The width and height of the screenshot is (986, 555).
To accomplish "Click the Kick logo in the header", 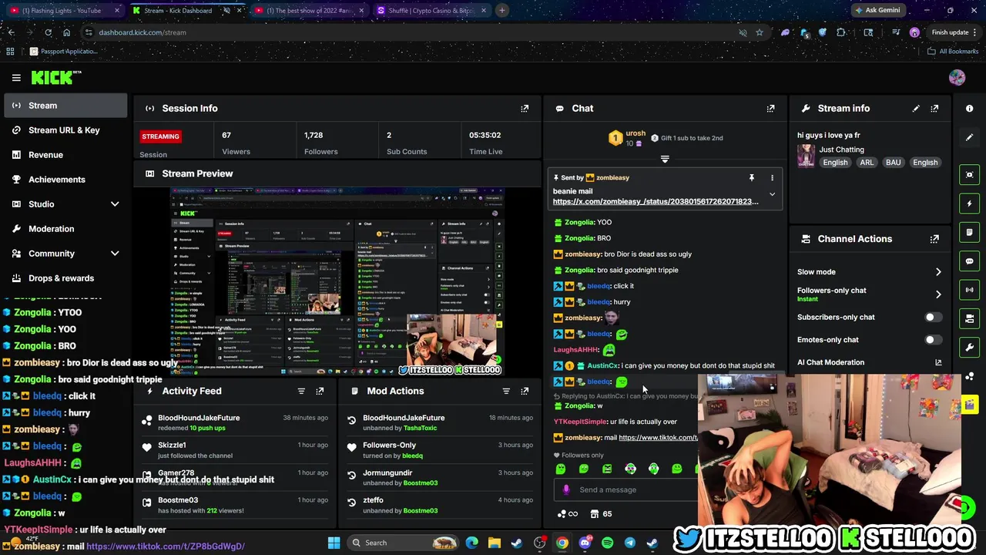I will tap(55, 77).
